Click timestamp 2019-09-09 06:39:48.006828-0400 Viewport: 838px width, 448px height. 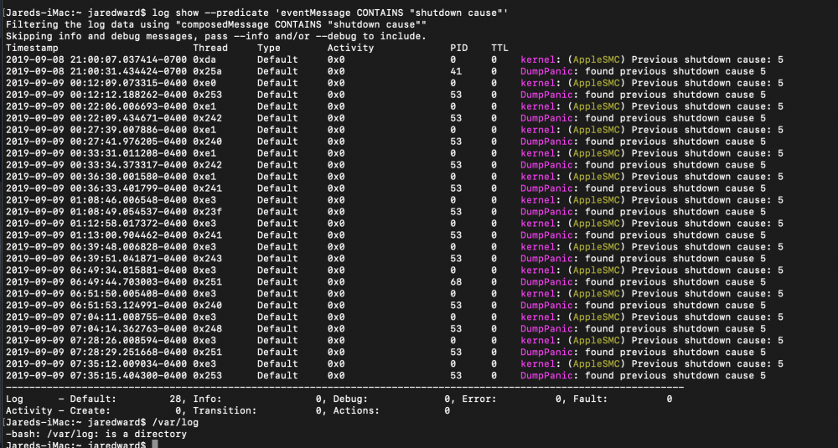[x=96, y=247]
